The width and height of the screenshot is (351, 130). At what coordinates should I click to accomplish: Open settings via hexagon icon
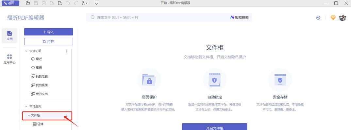click(318, 18)
